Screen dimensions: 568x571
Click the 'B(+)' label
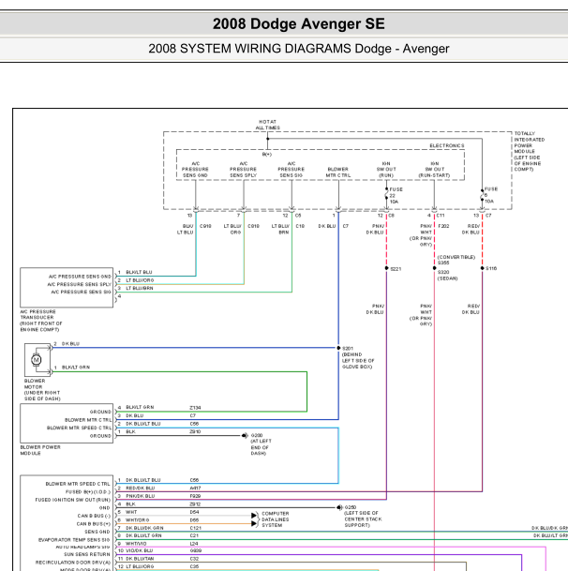pos(267,155)
